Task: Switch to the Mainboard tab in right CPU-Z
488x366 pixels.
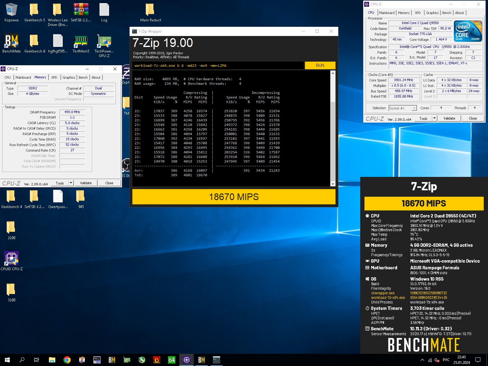Action: click(387, 13)
